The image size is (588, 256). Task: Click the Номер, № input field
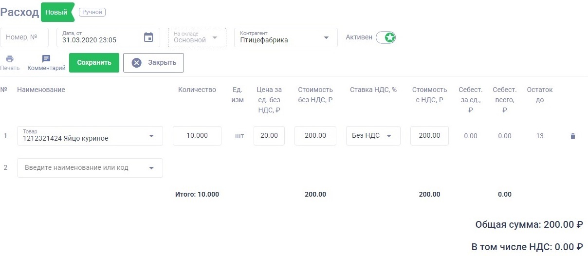click(x=24, y=37)
